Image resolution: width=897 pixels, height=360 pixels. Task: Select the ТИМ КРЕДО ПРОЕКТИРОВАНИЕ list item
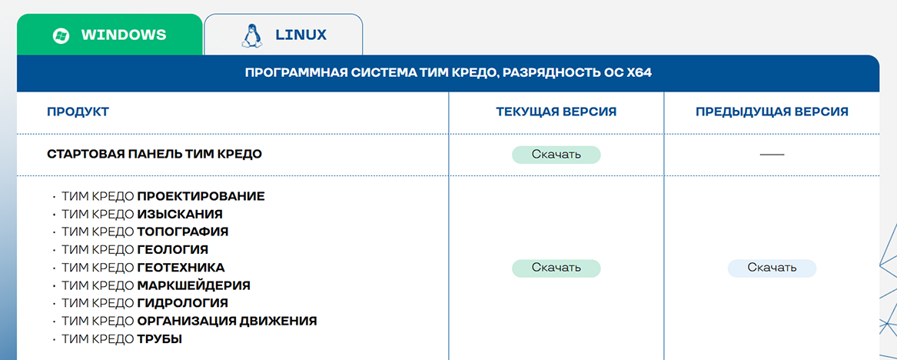click(163, 197)
